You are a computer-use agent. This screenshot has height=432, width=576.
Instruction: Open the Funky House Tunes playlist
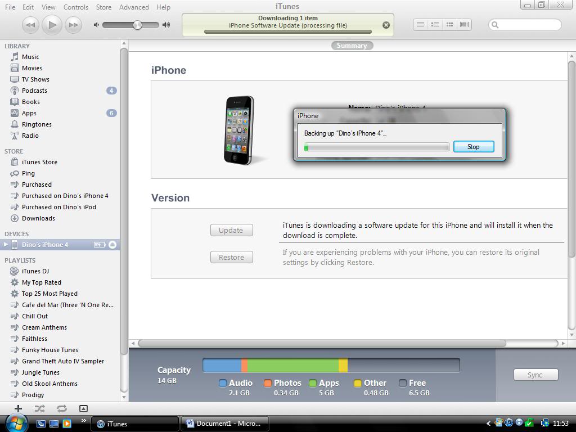click(x=49, y=350)
